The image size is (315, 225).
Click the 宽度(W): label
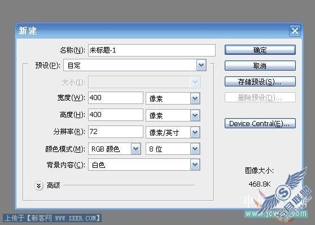[x=71, y=98]
